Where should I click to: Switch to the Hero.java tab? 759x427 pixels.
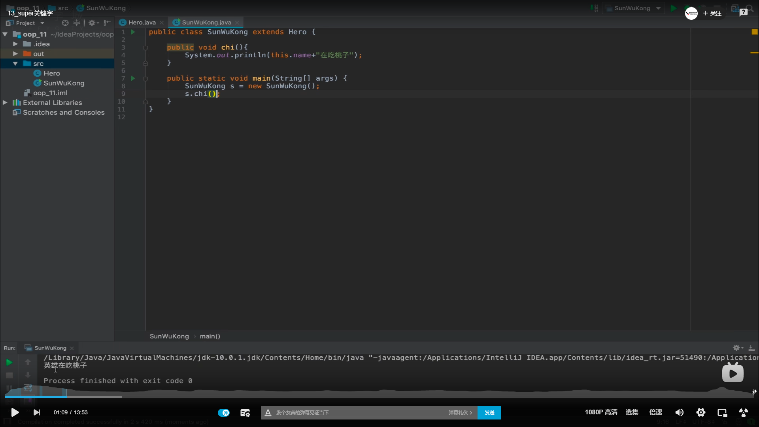(142, 23)
